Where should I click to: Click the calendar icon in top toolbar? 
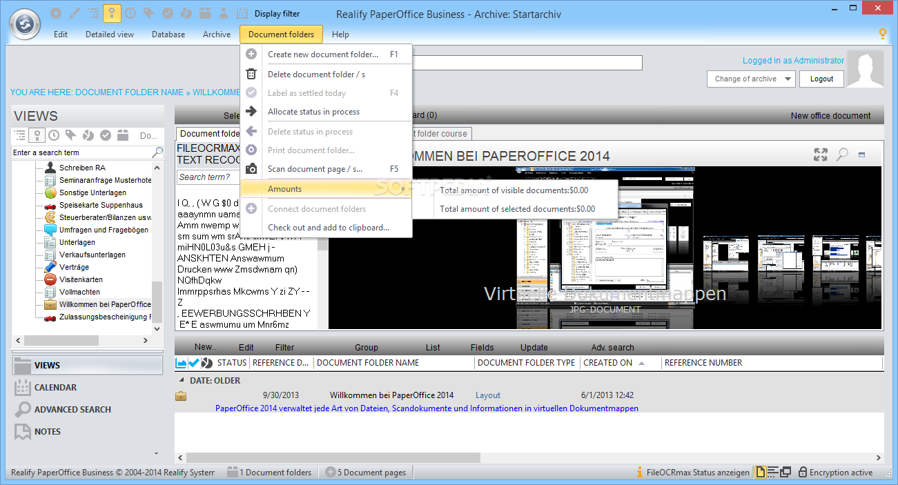pyautogui.click(x=242, y=13)
